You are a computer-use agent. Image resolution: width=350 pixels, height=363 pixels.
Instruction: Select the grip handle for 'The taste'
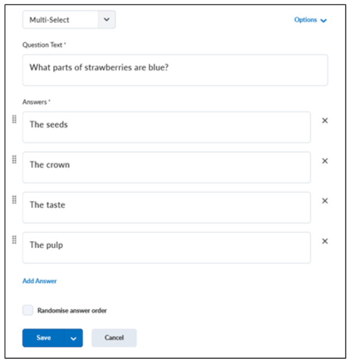click(15, 199)
